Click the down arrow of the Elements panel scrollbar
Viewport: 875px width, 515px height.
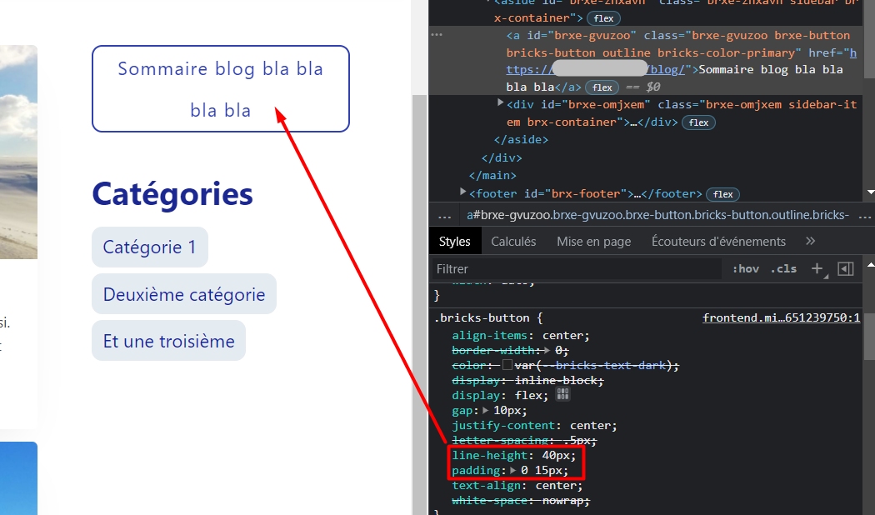871,192
